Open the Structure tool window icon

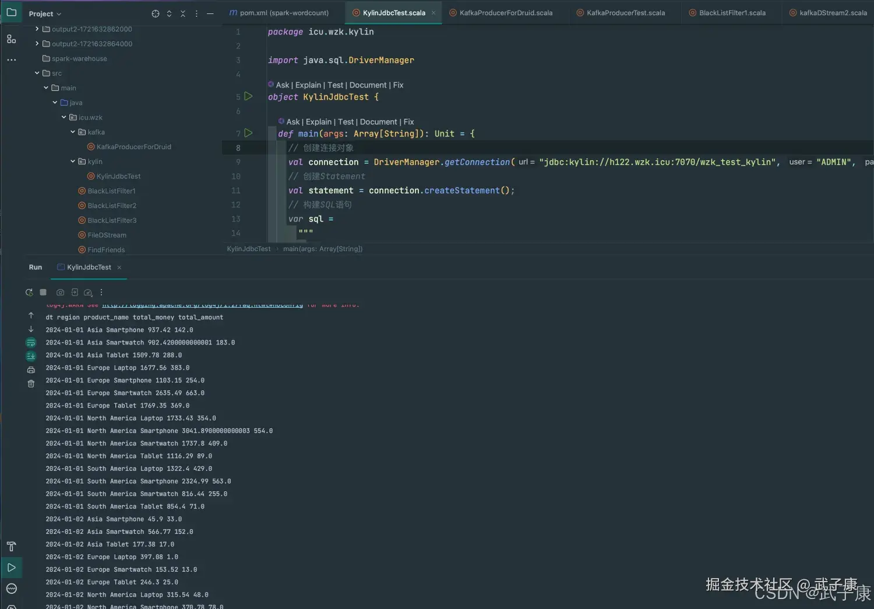click(x=11, y=39)
